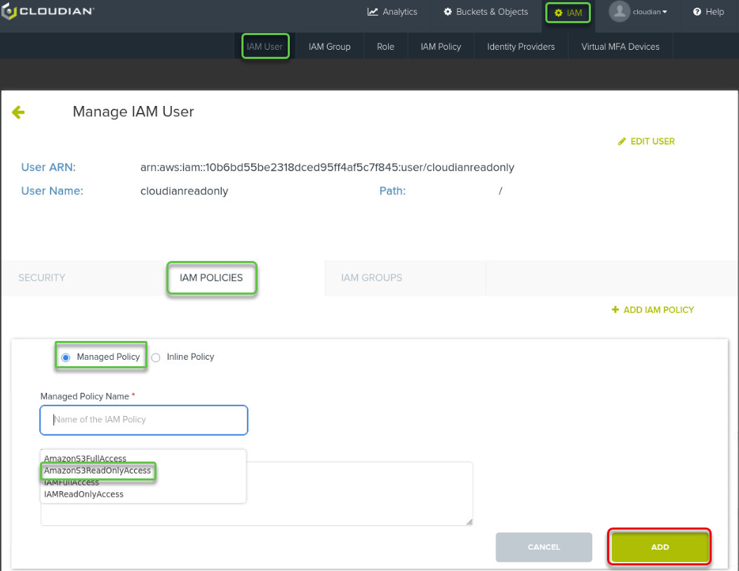This screenshot has width=739, height=571.
Task: Choose IAMReadOnlyAccess from the suggestions
Action: click(84, 494)
